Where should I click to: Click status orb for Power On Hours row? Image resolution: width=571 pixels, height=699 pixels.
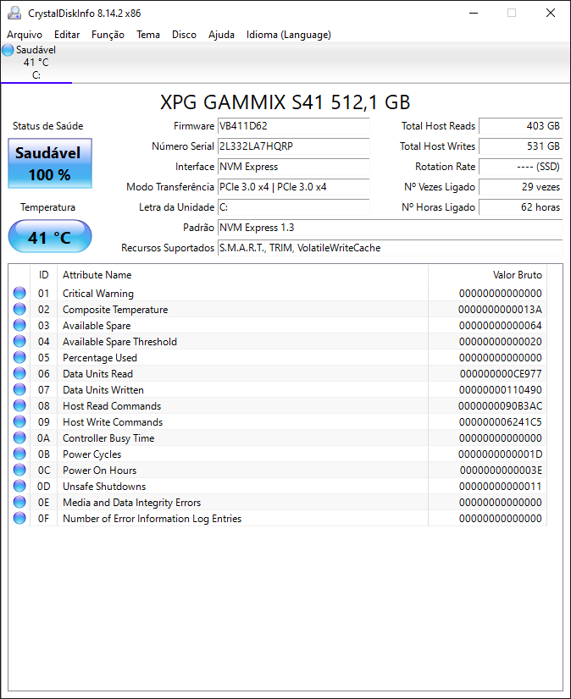pyautogui.click(x=19, y=470)
